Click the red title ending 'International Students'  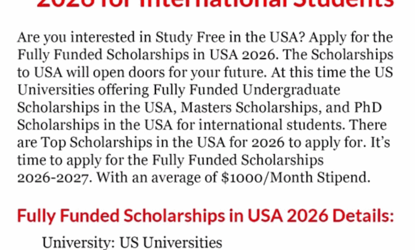coord(215,4)
